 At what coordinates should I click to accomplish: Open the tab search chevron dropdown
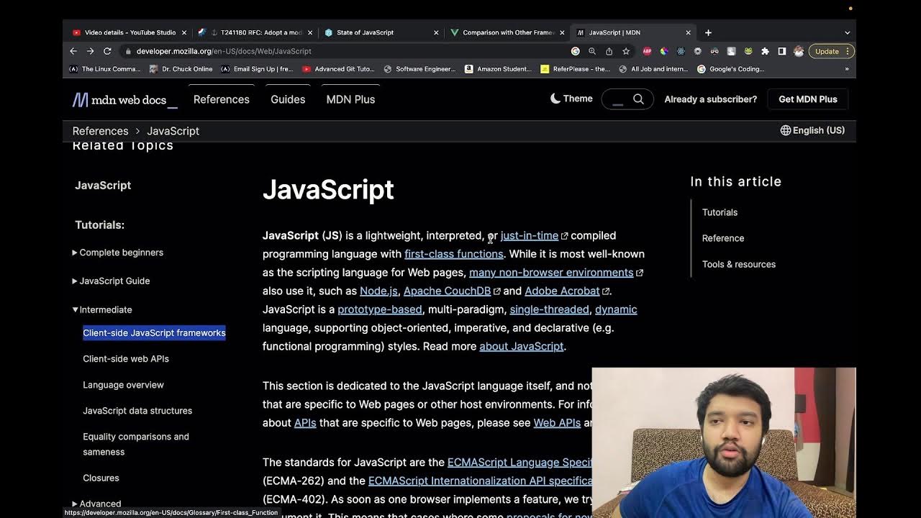[847, 32]
